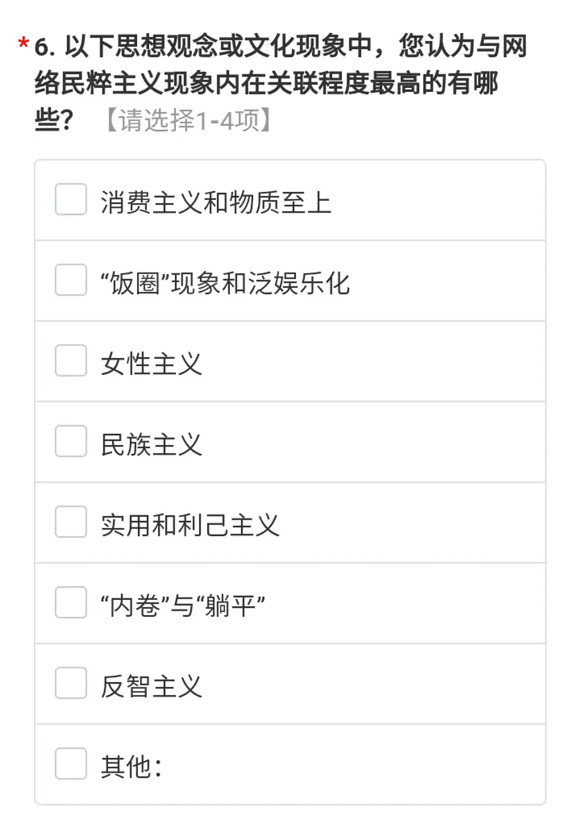This screenshot has height=831, width=580.
Task: Enable the 女性主义 checkbox
Action: [x=71, y=361]
